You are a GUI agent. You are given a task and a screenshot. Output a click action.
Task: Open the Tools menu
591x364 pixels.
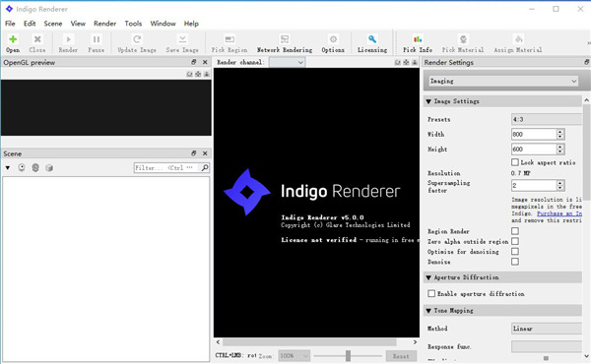point(133,24)
